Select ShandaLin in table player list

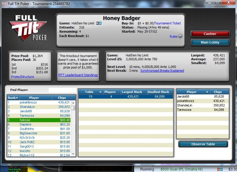(203, 105)
